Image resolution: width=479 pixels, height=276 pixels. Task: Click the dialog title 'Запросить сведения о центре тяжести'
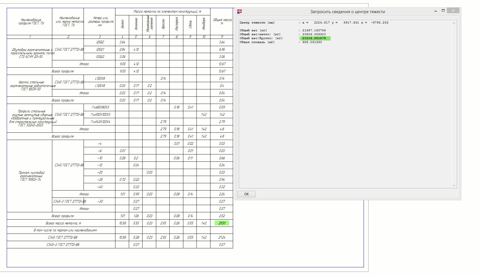pos(348,12)
